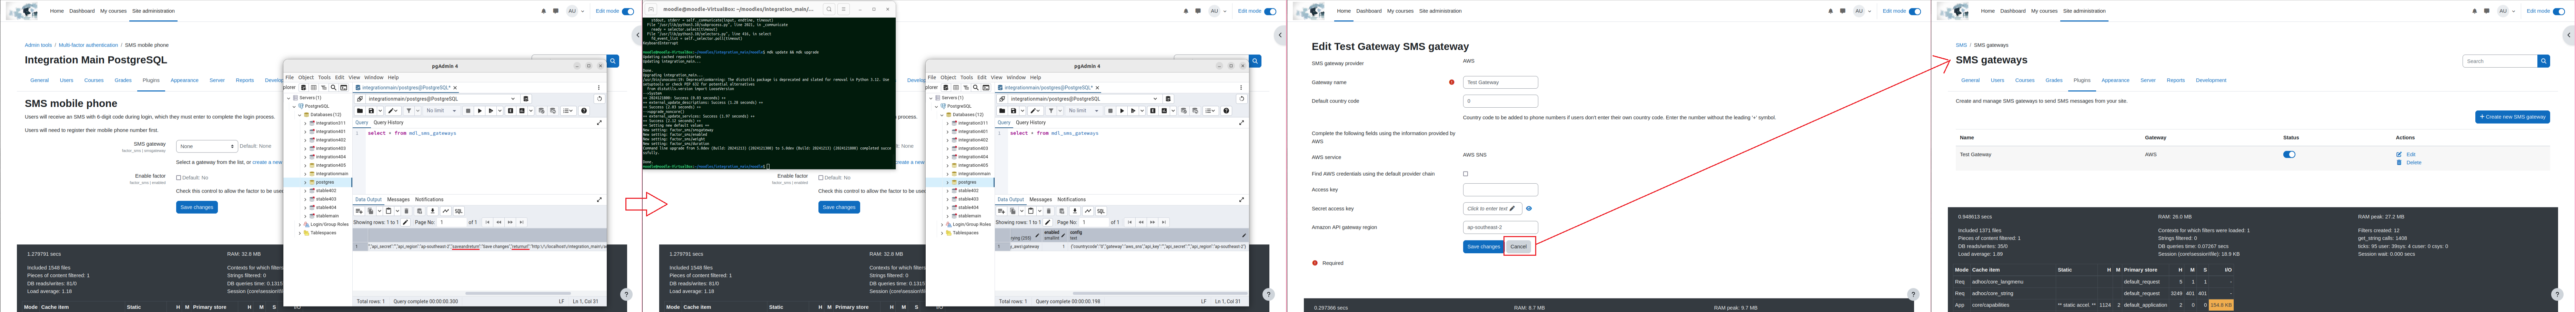Click save file icon, pgAdmin over Integration Main page

click(x=371, y=111)
